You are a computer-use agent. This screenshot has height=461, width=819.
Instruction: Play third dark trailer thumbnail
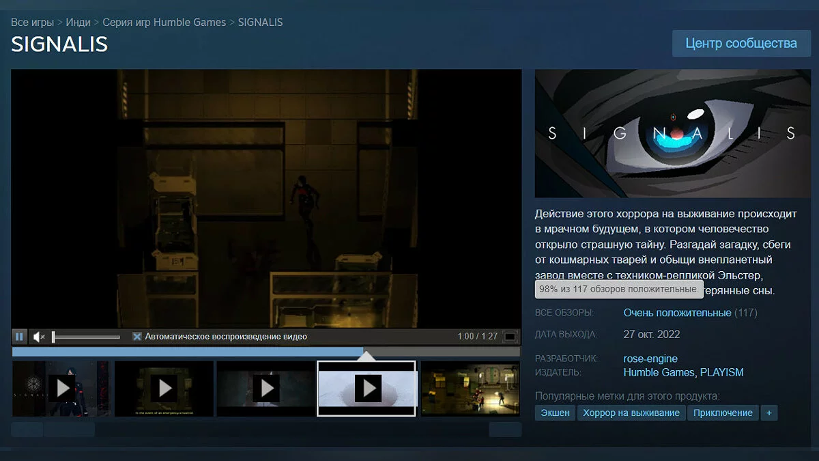tap(265, 389)
